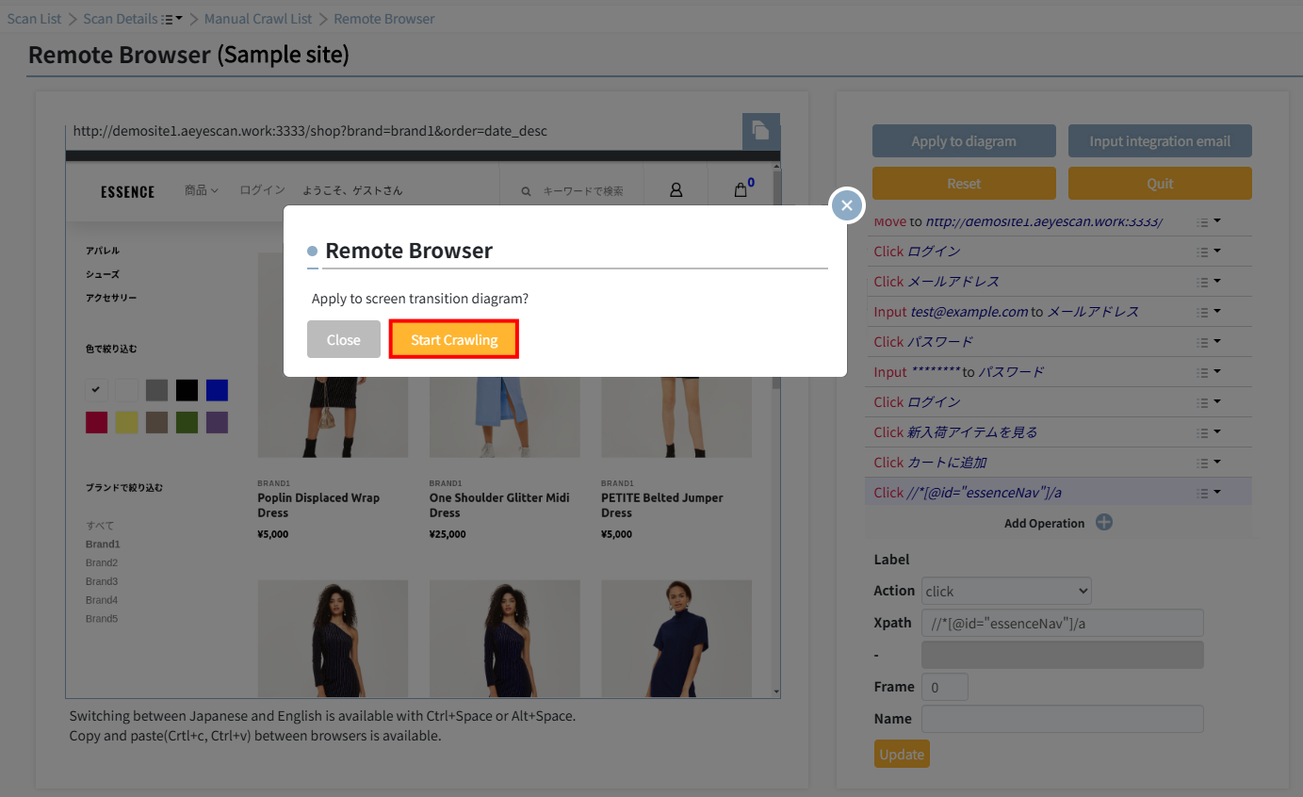Open the shopping cart icon in the remote browser
Screen dimensions: 1303x797
click(x=743, y=189)
